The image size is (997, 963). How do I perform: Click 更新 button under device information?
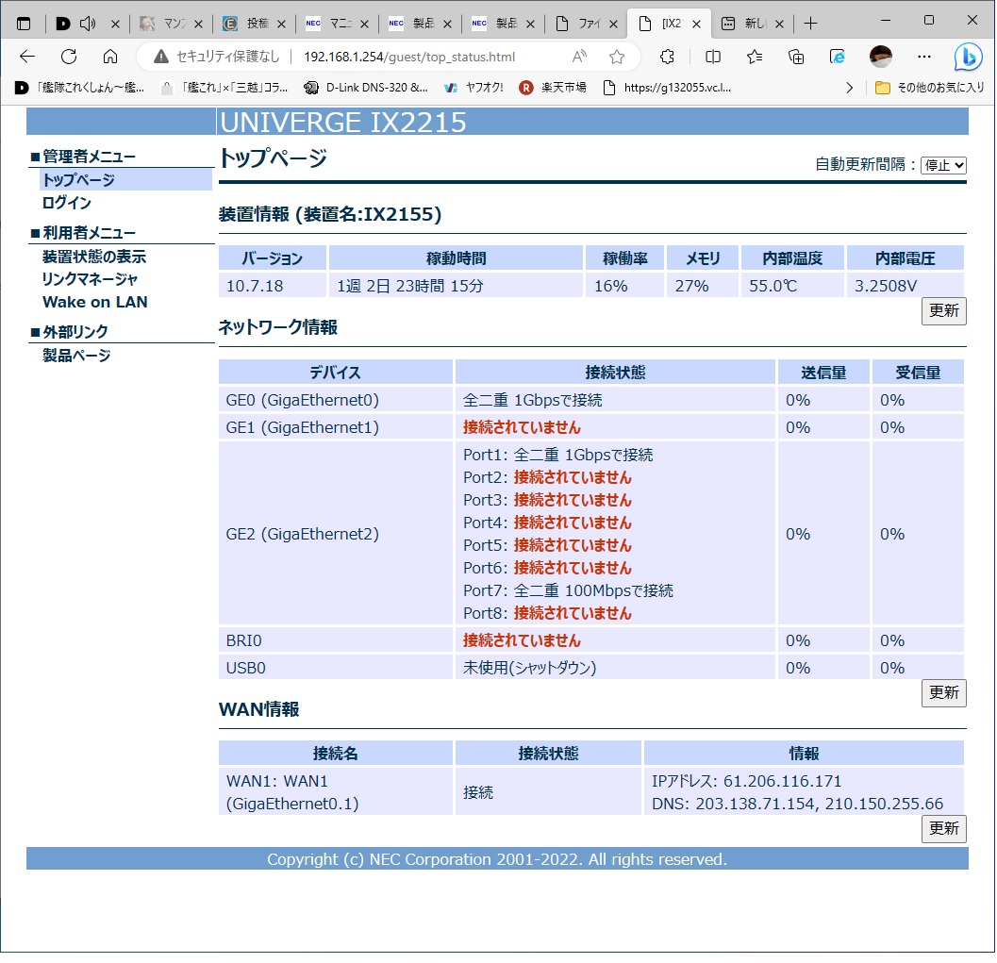click(x=943, y=311)
